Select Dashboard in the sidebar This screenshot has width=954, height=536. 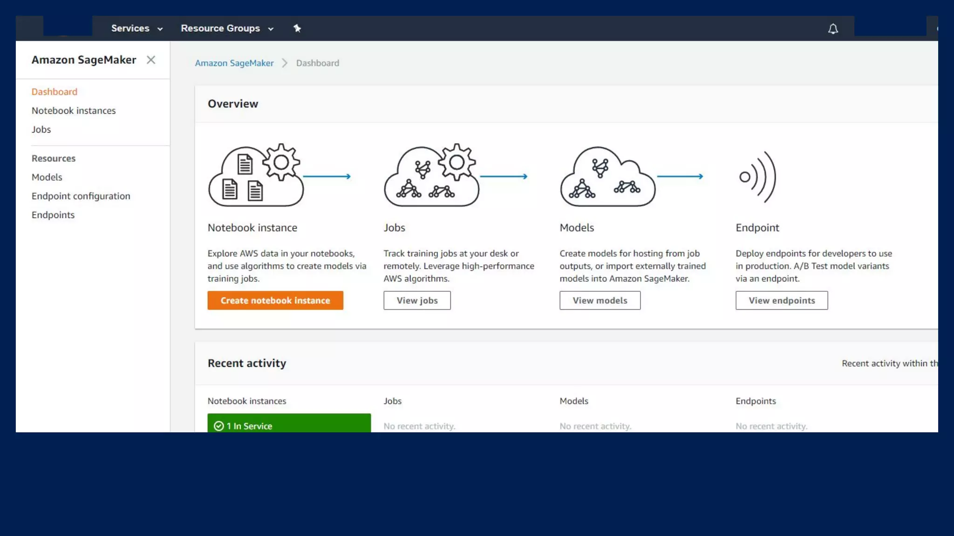[x=55, y=92]
